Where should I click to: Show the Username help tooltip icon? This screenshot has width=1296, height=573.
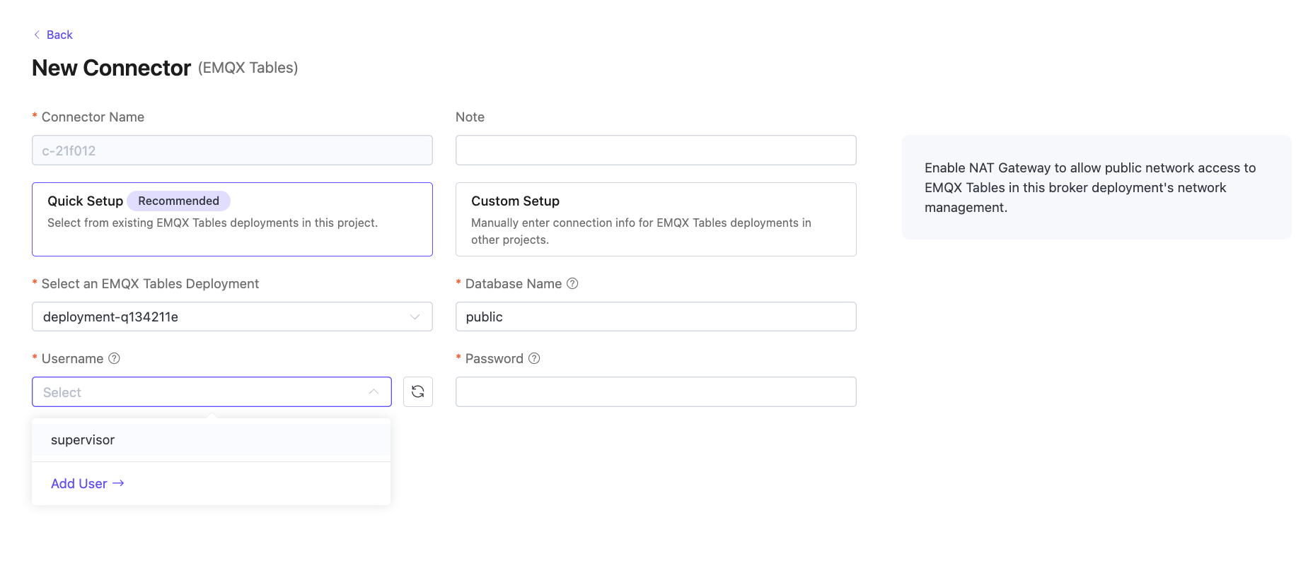pos(114,358)
